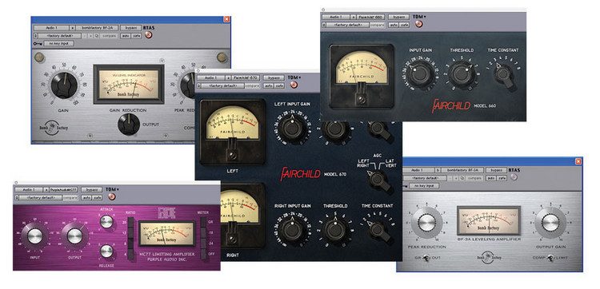Viewport: 600px width, 289px height.
Task: Open factory default preset menu in Fairchild 670
Action: pyautogui.click(x=223, y=85)
